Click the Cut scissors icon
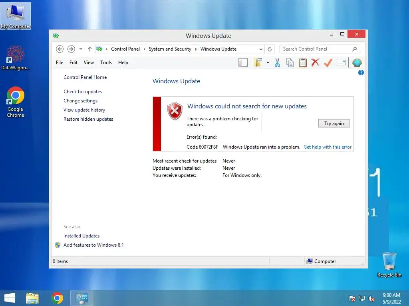The height and width of the screenshot is (306, 409). (277, 63)
